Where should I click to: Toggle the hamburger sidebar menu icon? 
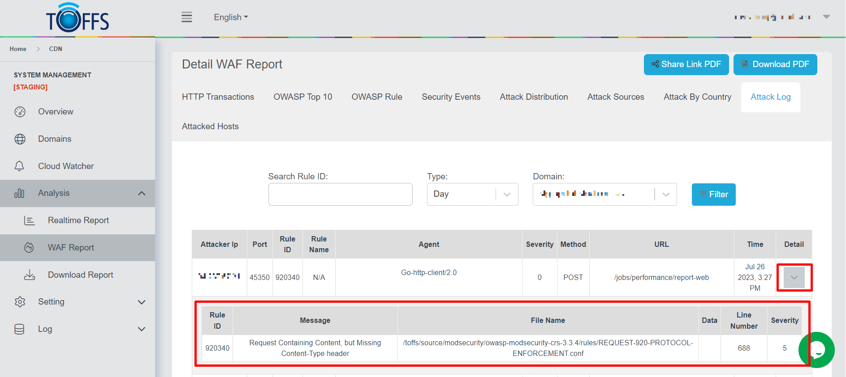coord(186,17)
